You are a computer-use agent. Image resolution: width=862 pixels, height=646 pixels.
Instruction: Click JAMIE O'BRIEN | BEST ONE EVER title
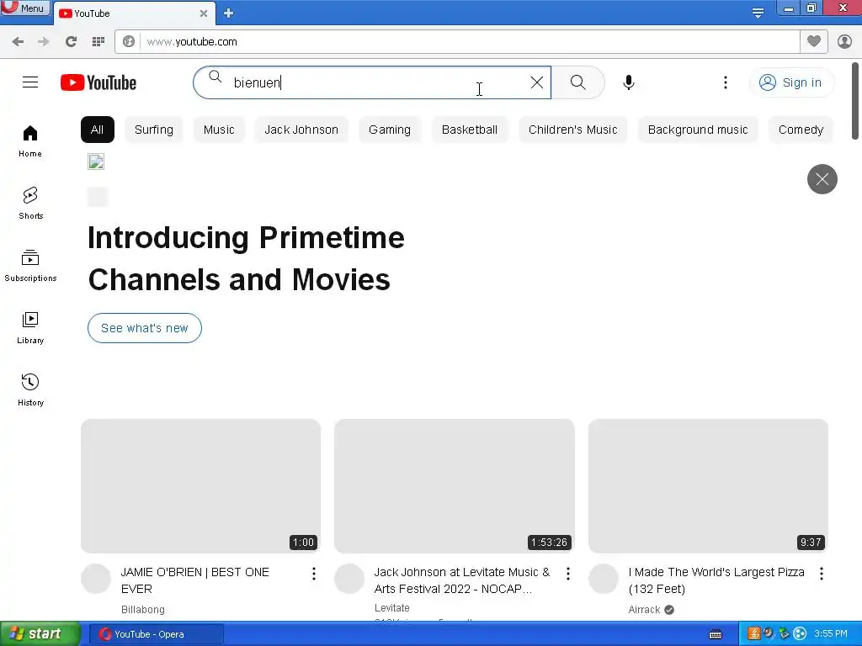click(x=195, y=580)
